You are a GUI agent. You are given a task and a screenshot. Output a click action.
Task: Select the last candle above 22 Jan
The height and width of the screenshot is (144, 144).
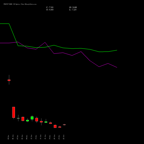[x=64, y=125]
